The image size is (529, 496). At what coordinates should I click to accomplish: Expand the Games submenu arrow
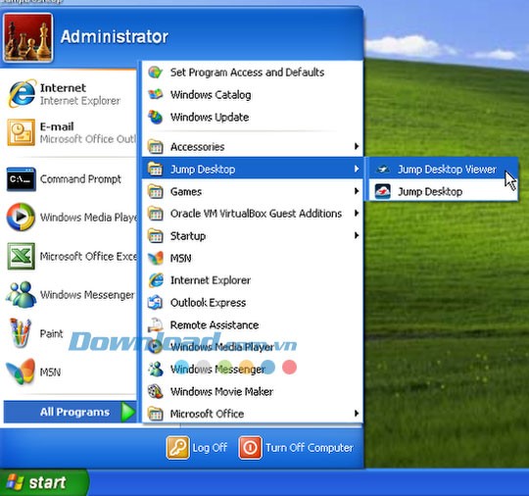[x=357, y=191]
